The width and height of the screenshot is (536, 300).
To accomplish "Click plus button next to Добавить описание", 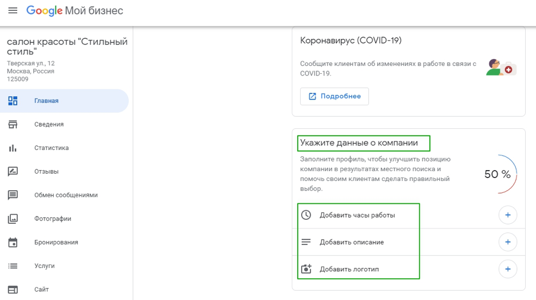I will 507,242.
